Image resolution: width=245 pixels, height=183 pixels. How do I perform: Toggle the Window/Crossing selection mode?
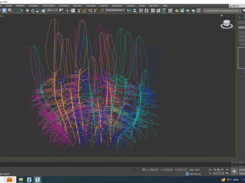coord(21,11)
